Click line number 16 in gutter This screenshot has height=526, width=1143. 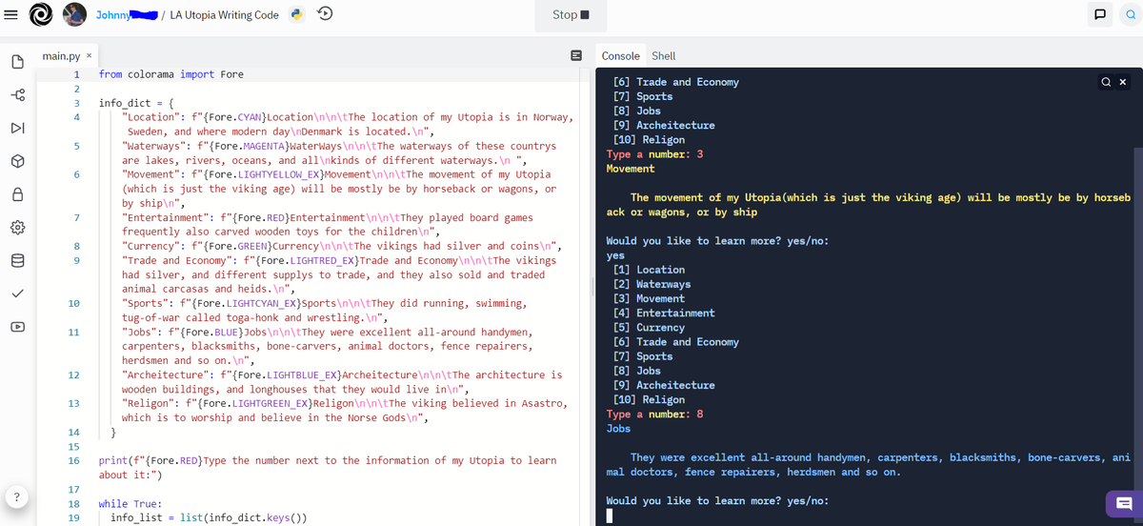(x=74, y=460)
